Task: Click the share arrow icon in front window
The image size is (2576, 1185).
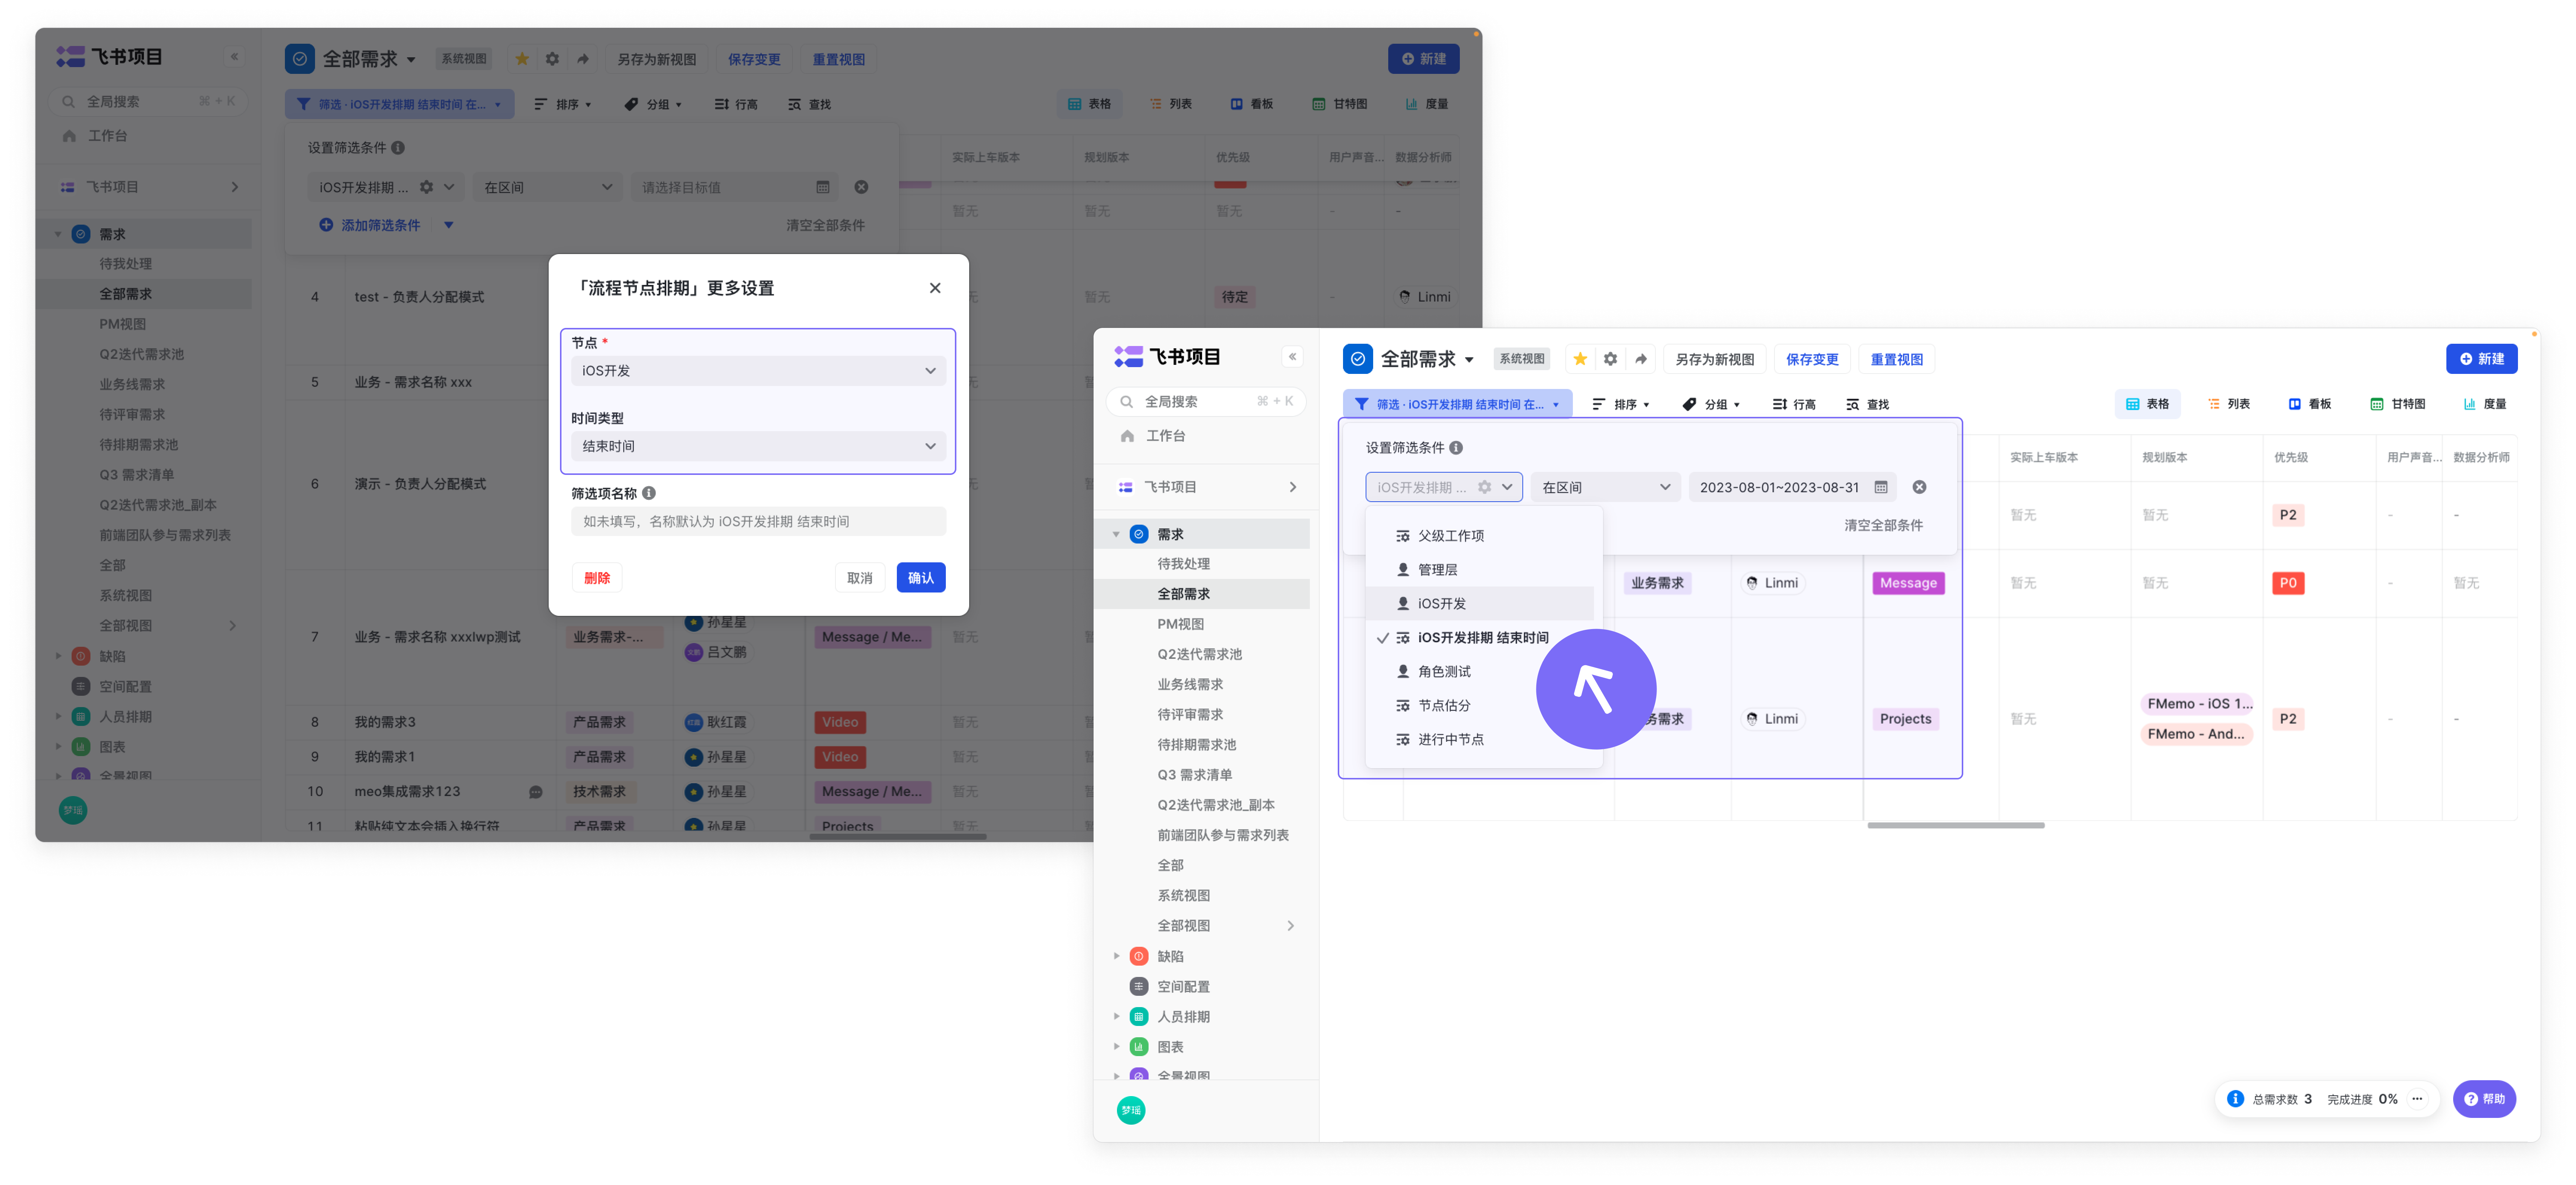Action: coord(1641,359)
